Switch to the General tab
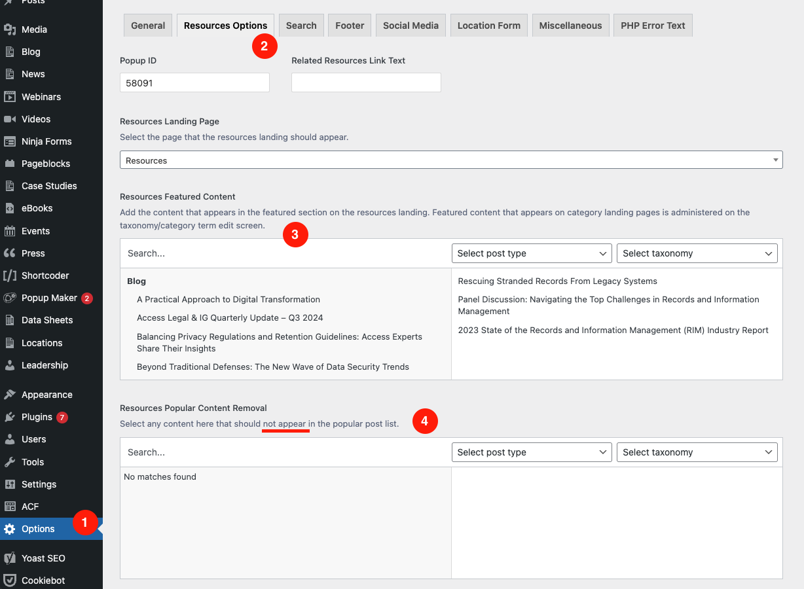The height and width of the screenshot is (589, 804). 148,26
